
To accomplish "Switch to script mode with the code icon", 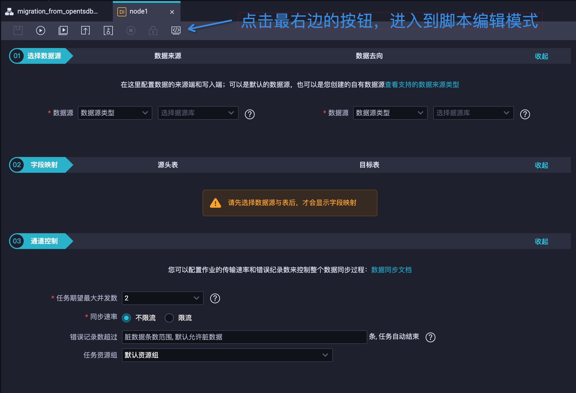I will 176,30.
